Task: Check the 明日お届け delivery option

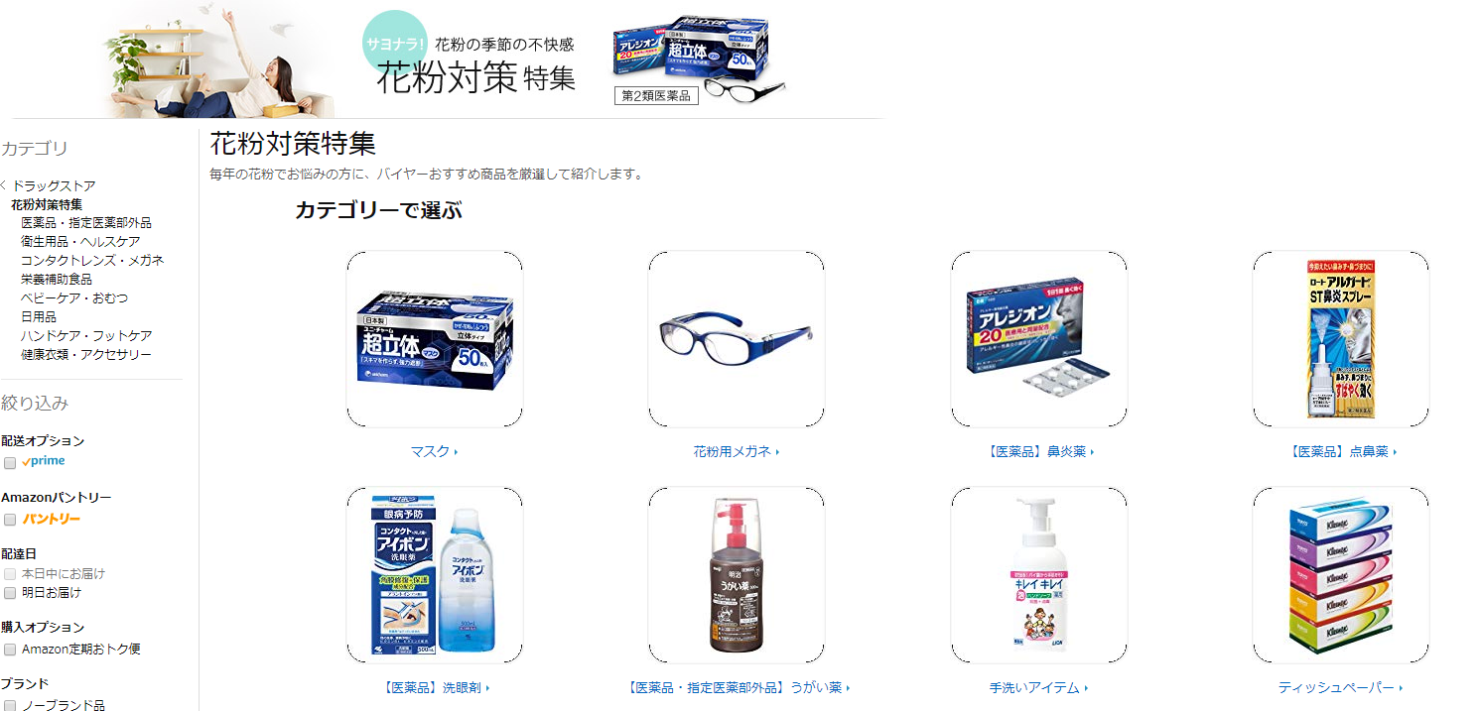Action: pyautogui.click(x=10, y=593)
